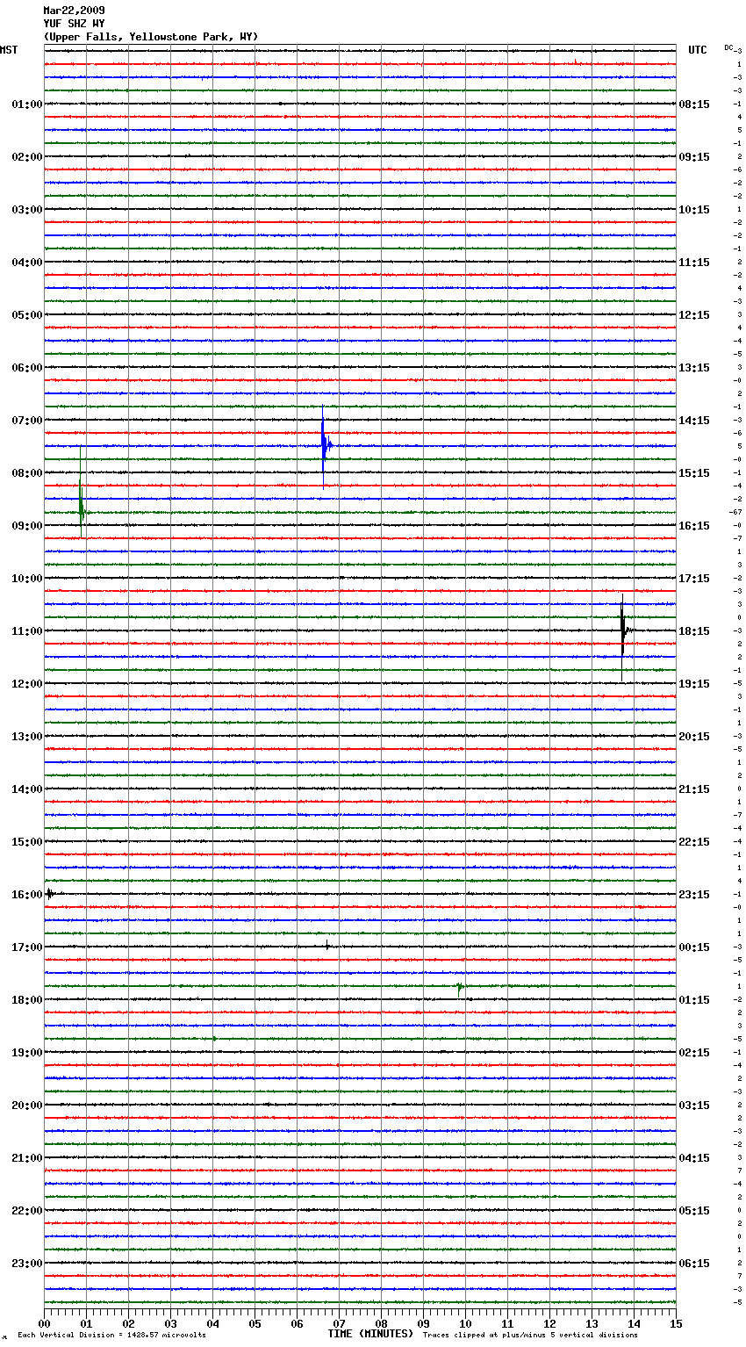The image size is (746, 1347).
Task: Click the "10:15" UTC time label
Action: 694,210
